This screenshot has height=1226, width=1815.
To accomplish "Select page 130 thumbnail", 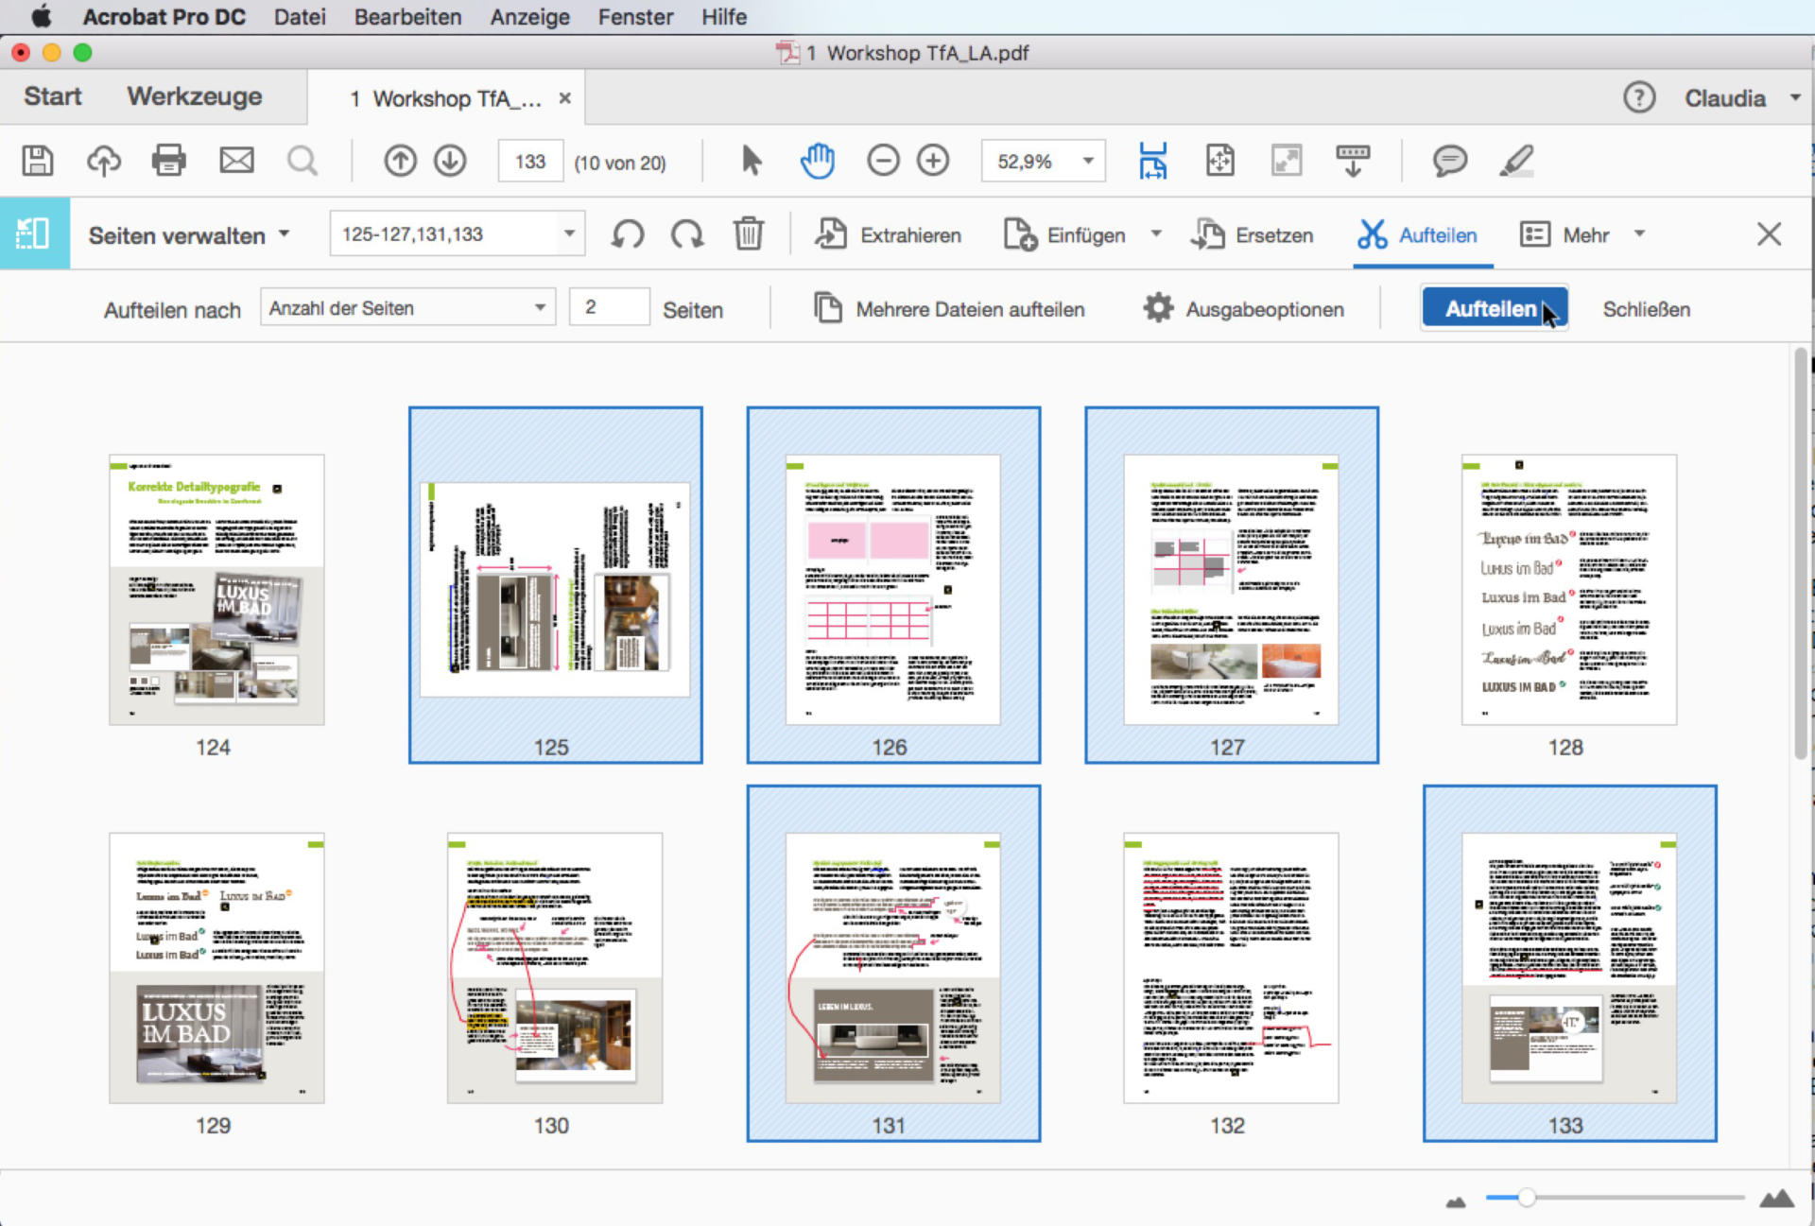I will pos(555,967).
